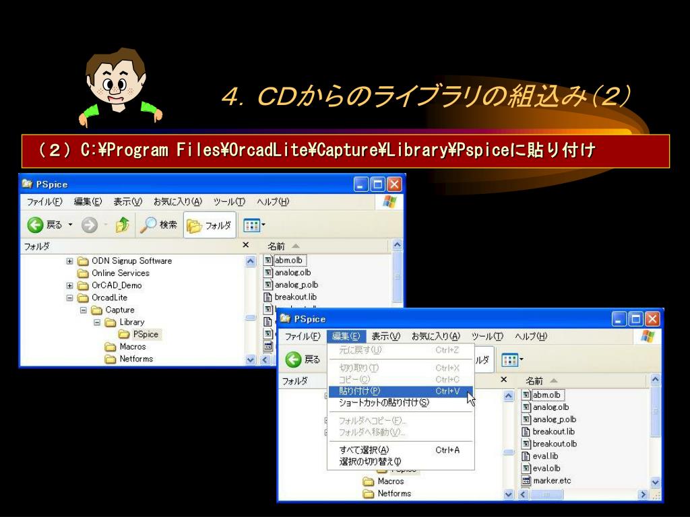The height and width of the screenshot is (517, 690).
Task: Open 表示(V) menu in front PSpice window
Action: 385,337
